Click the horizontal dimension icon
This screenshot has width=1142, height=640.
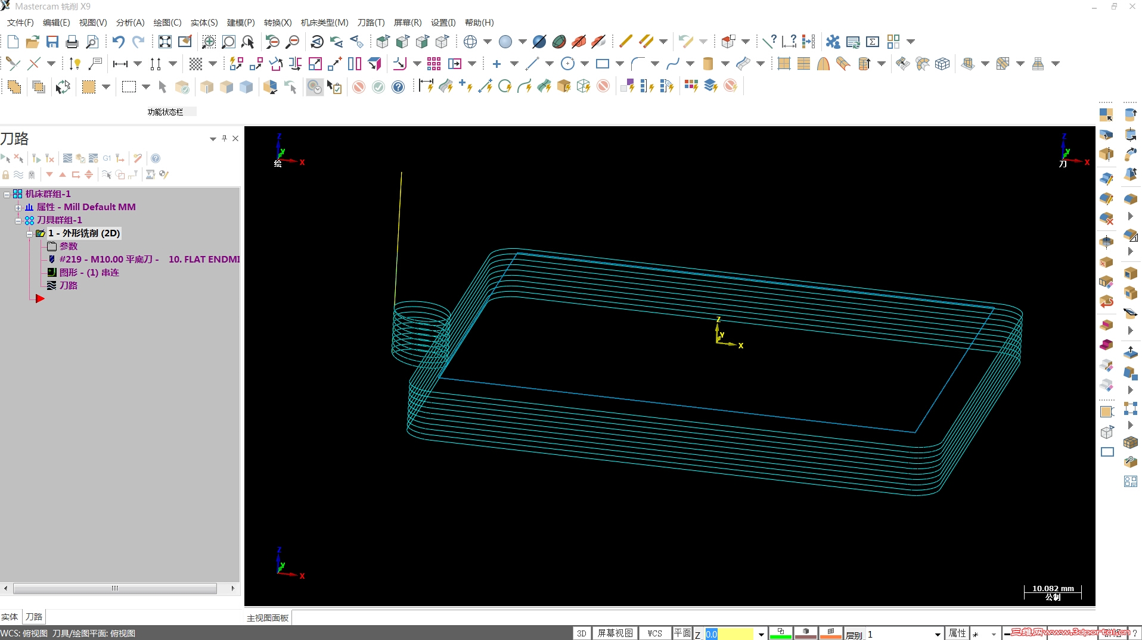pyautogui.click(x=120, y=64)
